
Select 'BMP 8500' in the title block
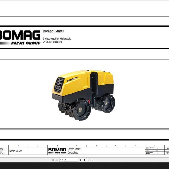click(x=15, y=151)
